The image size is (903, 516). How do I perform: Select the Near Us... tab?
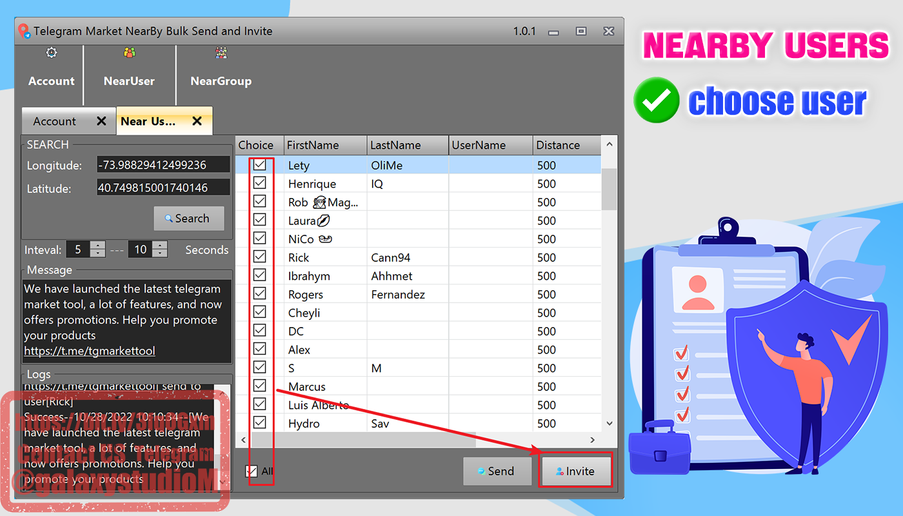pos(148,121)
